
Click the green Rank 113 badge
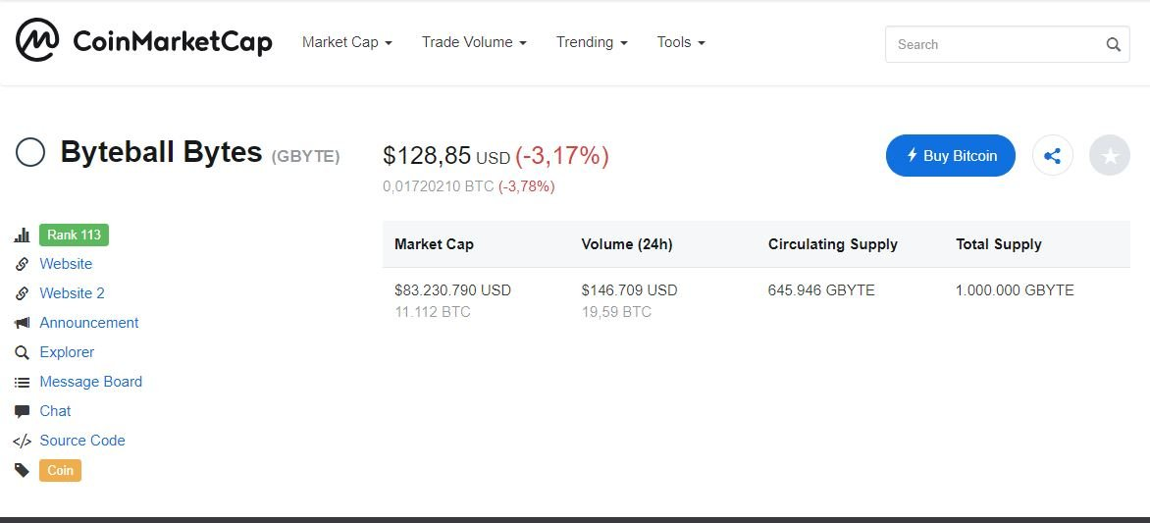(75, 235)
